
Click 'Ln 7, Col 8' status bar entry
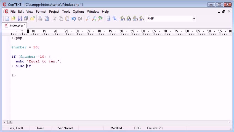click(15, 128)
